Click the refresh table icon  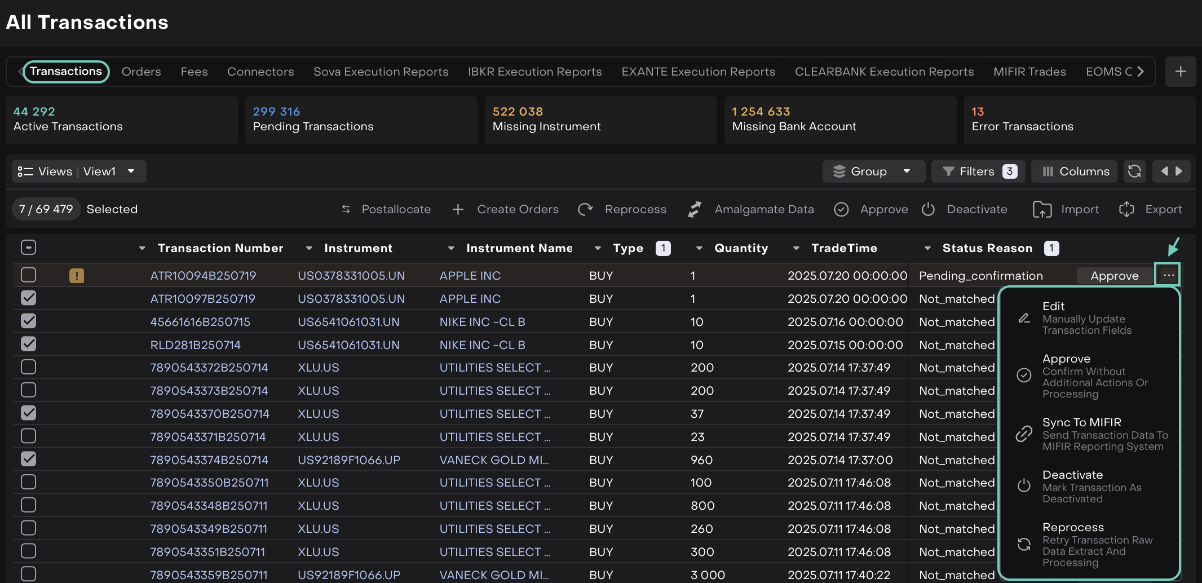click(x=1134, y=171)
